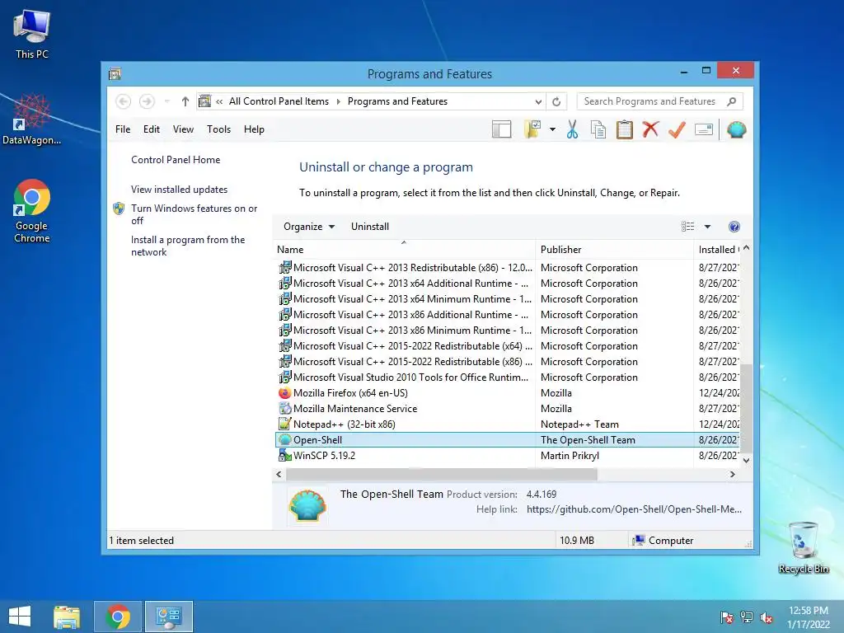Click the muted volume tray icon
This screenshot has height=633, width=844.
pos(767,617)
